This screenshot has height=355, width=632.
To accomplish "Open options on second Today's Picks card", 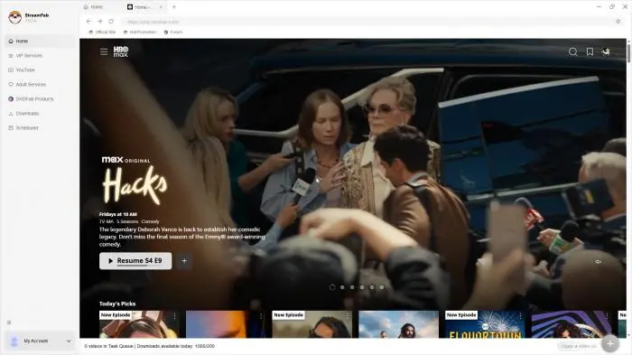I will [x=261, y=315].
